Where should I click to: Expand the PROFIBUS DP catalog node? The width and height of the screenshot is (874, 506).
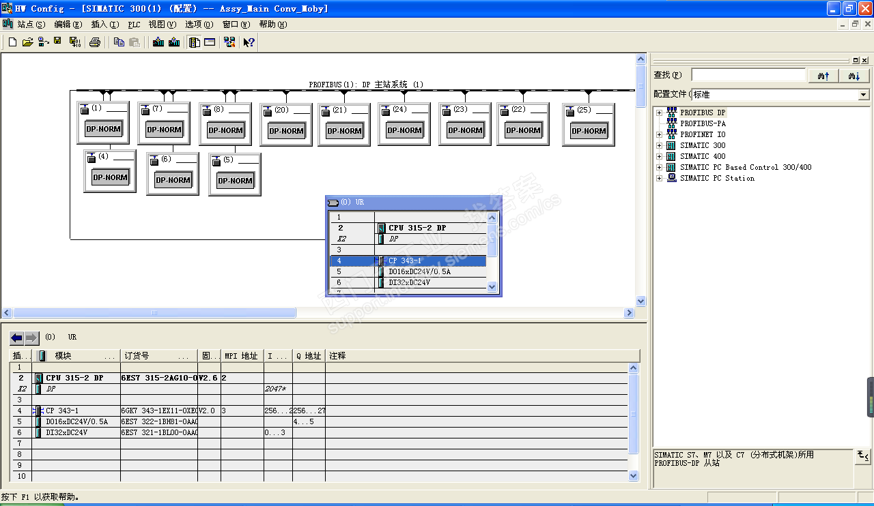coord(659,113)
